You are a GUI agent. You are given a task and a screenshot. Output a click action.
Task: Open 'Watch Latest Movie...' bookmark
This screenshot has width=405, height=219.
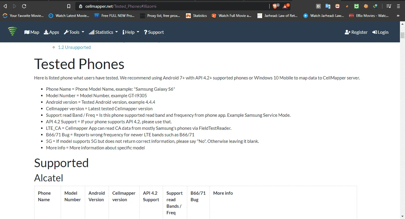point(69,16)
